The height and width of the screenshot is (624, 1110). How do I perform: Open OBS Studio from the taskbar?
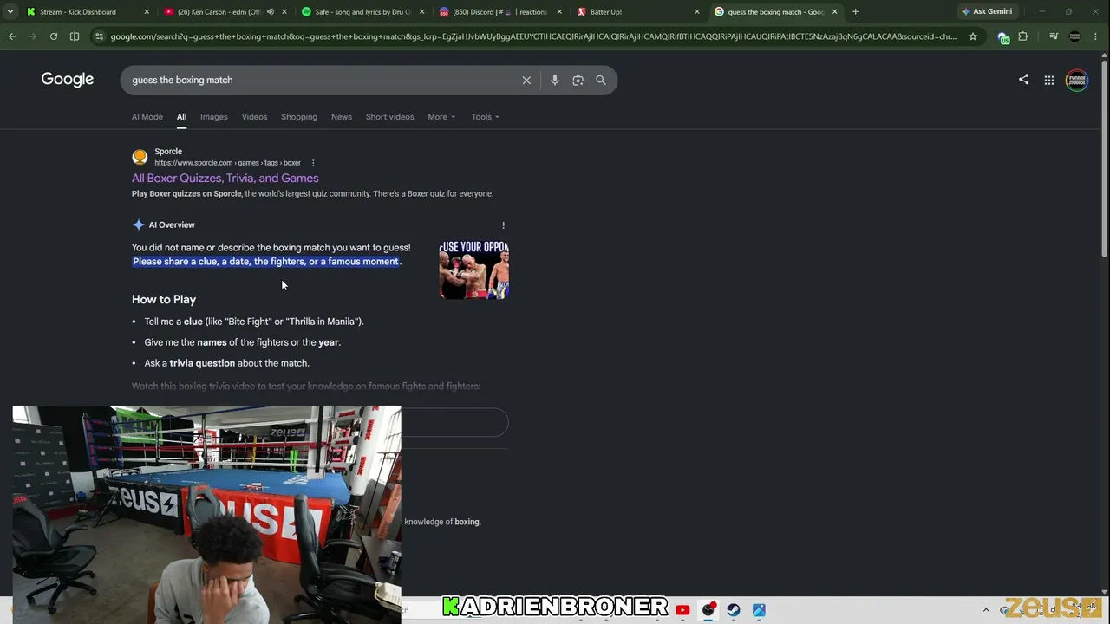(708, 610)
